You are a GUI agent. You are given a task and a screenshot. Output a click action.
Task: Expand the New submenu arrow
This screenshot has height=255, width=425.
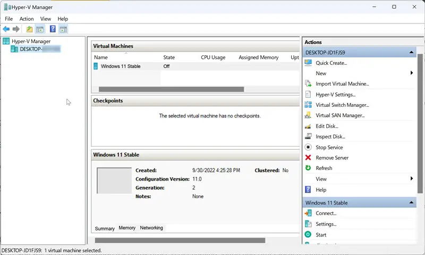click(x=412, y=73)
